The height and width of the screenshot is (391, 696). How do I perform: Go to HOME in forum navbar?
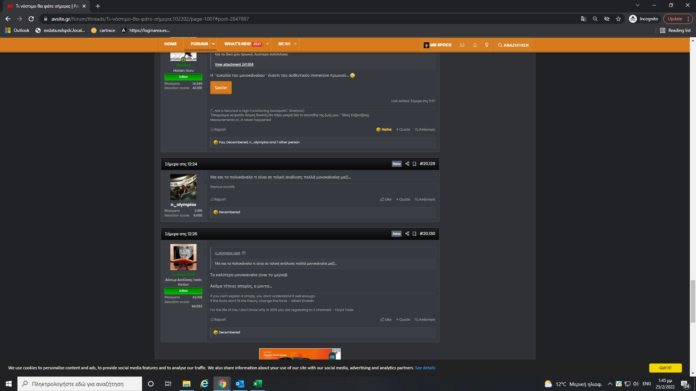click(170, 44)
